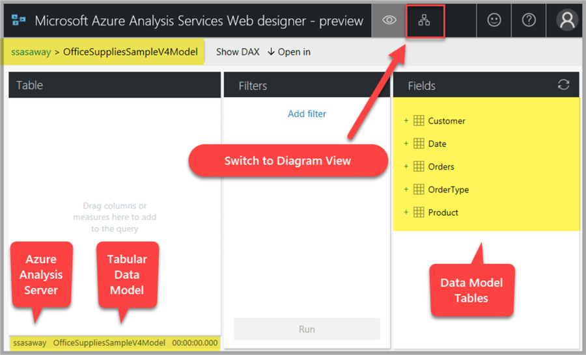Open the help question mark icon
Viewport: 586px width, 355px height.
pos(529,20)
